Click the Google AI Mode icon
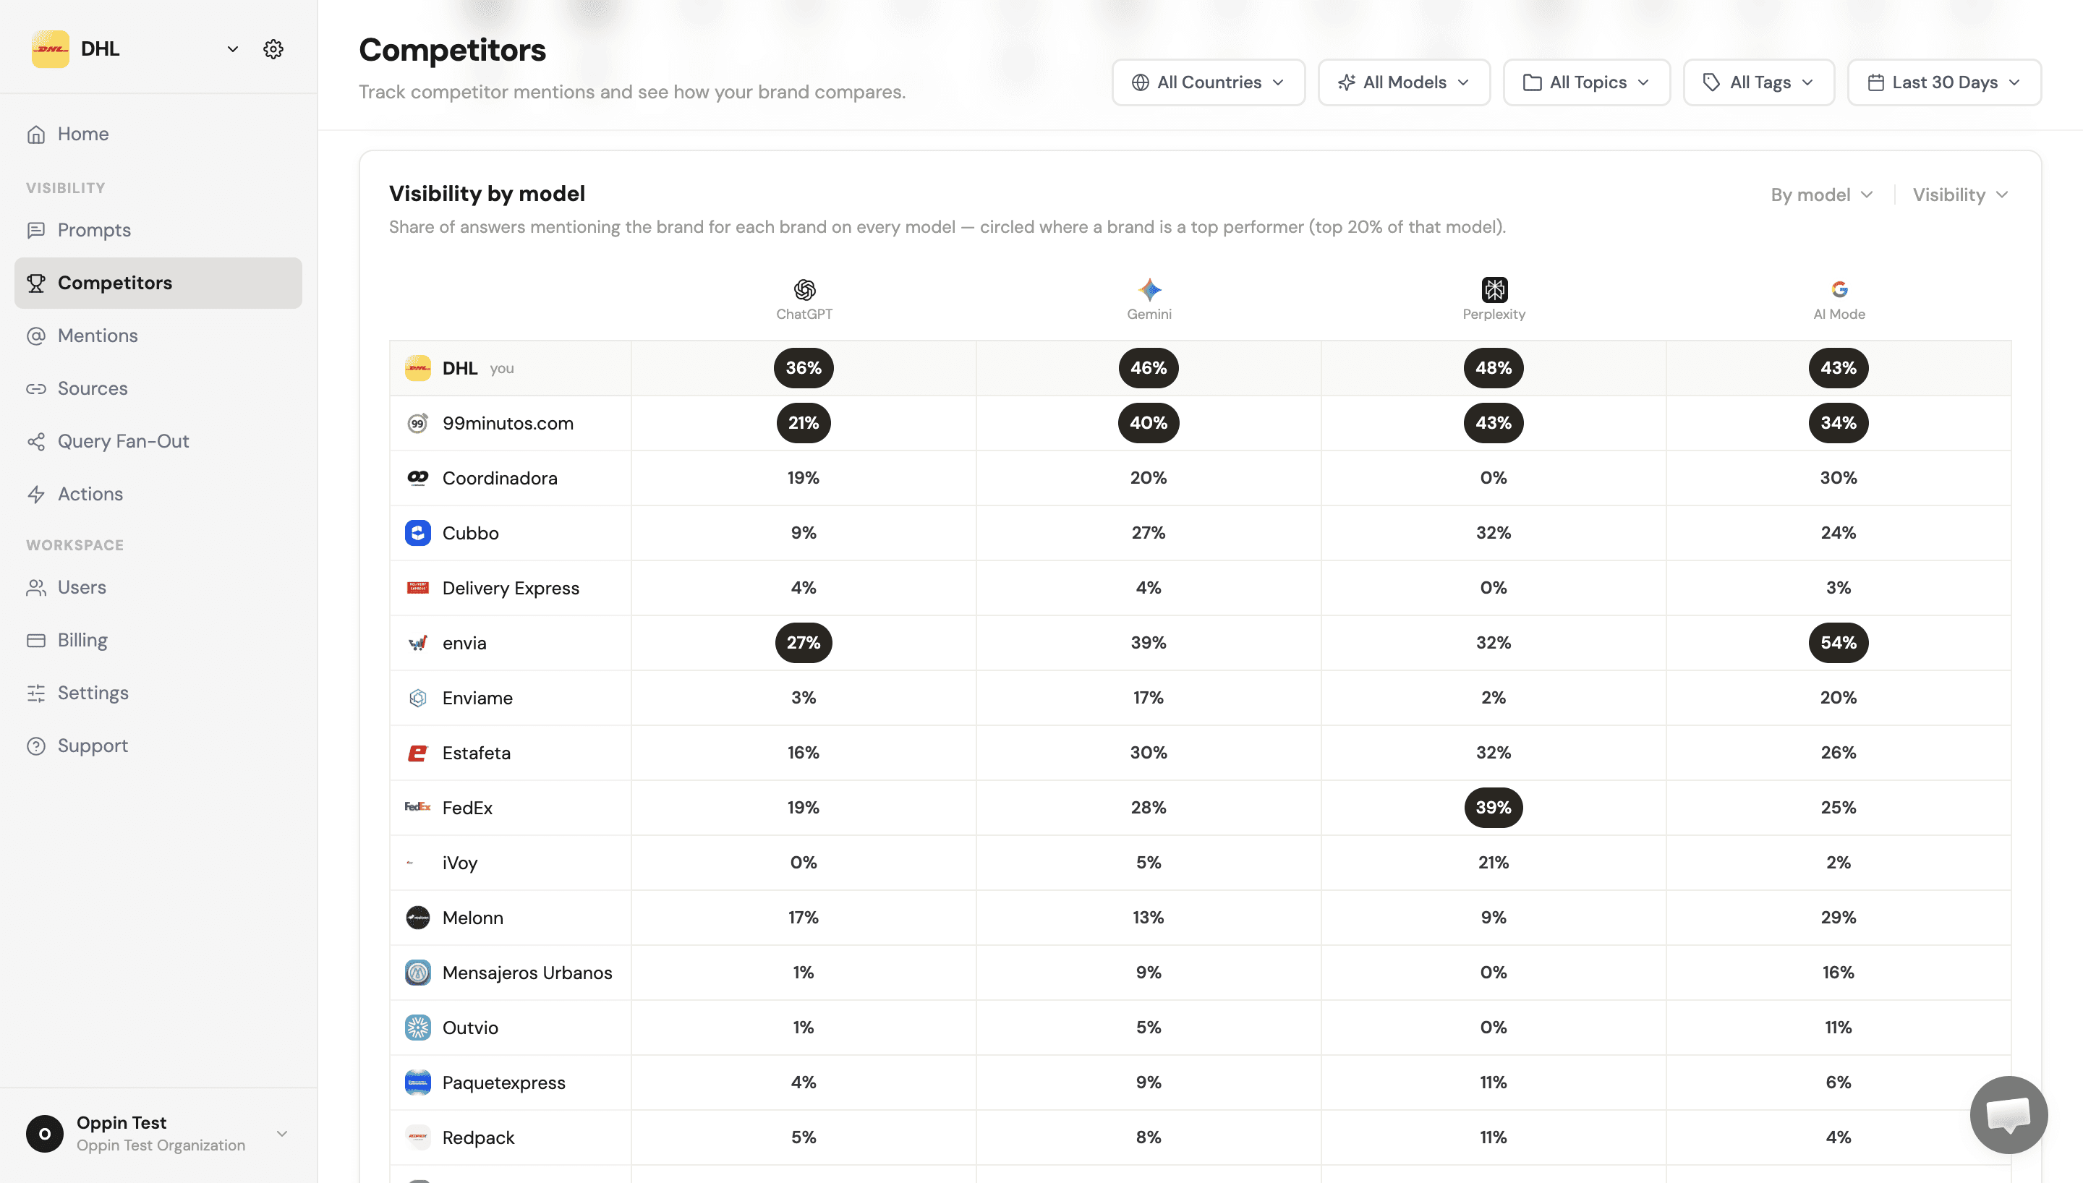This screenshot has height=1183, width=2083. click(1839, 289)
